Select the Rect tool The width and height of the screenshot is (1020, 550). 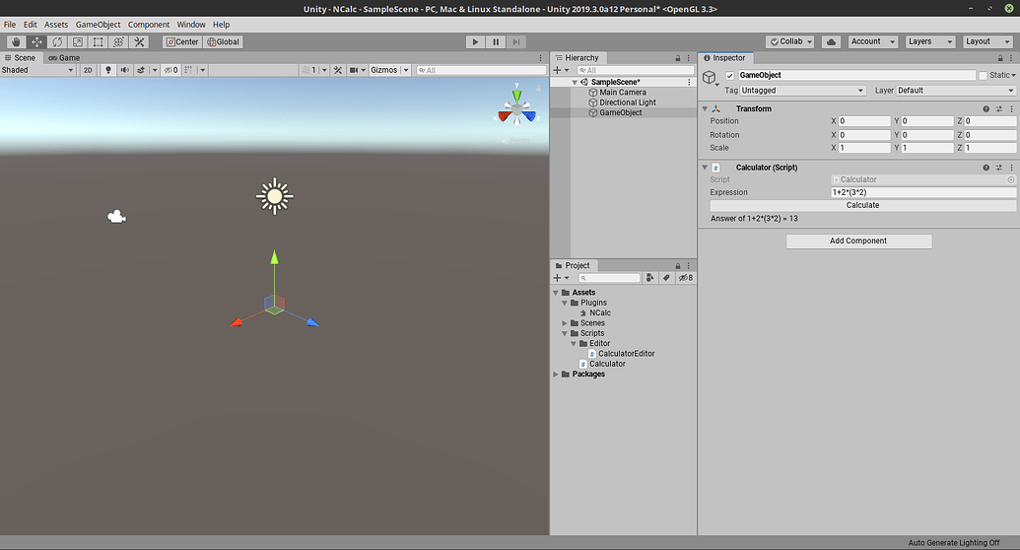pos(98,41)
